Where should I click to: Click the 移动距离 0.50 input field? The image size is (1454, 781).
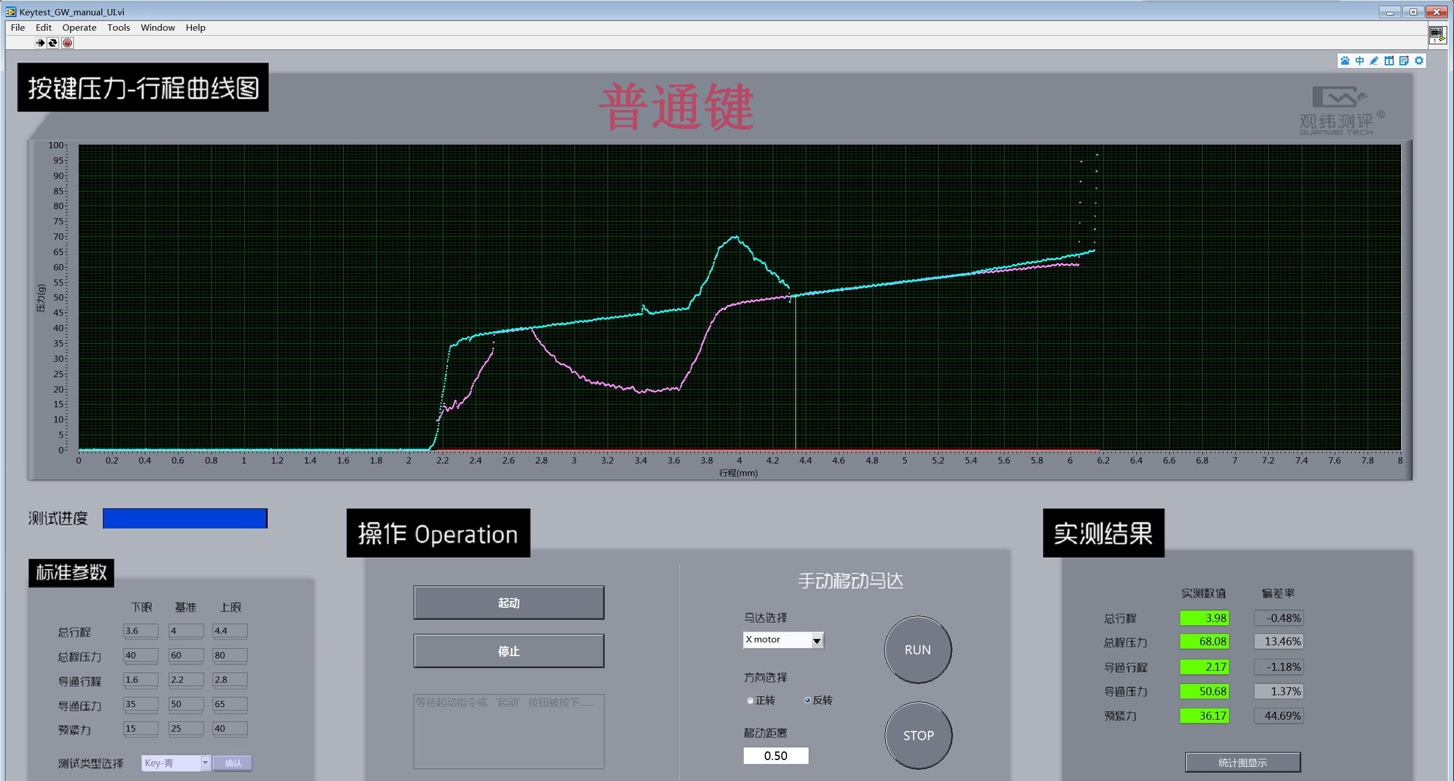pos(776,755)
